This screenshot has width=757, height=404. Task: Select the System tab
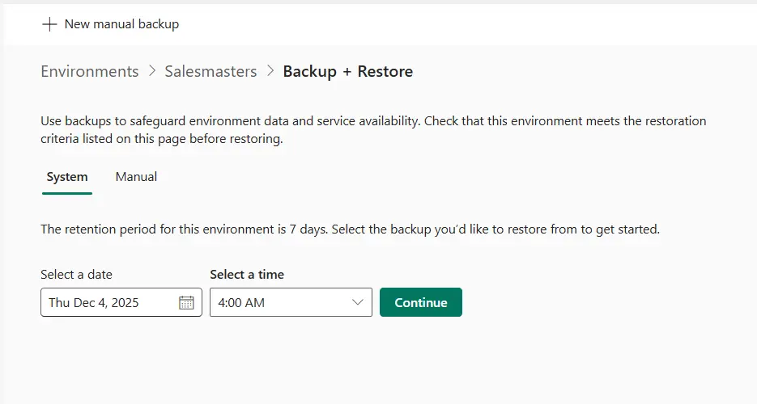pos(67,177)
